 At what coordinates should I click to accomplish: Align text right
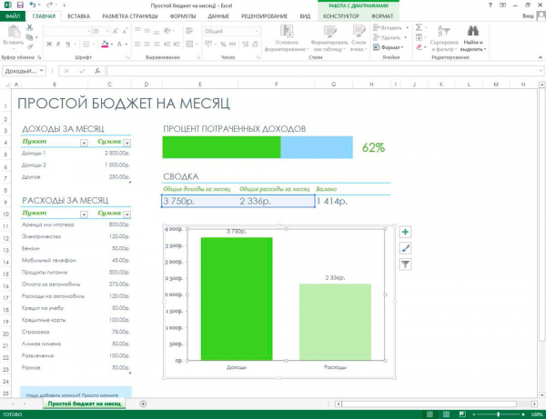[157, 45]
